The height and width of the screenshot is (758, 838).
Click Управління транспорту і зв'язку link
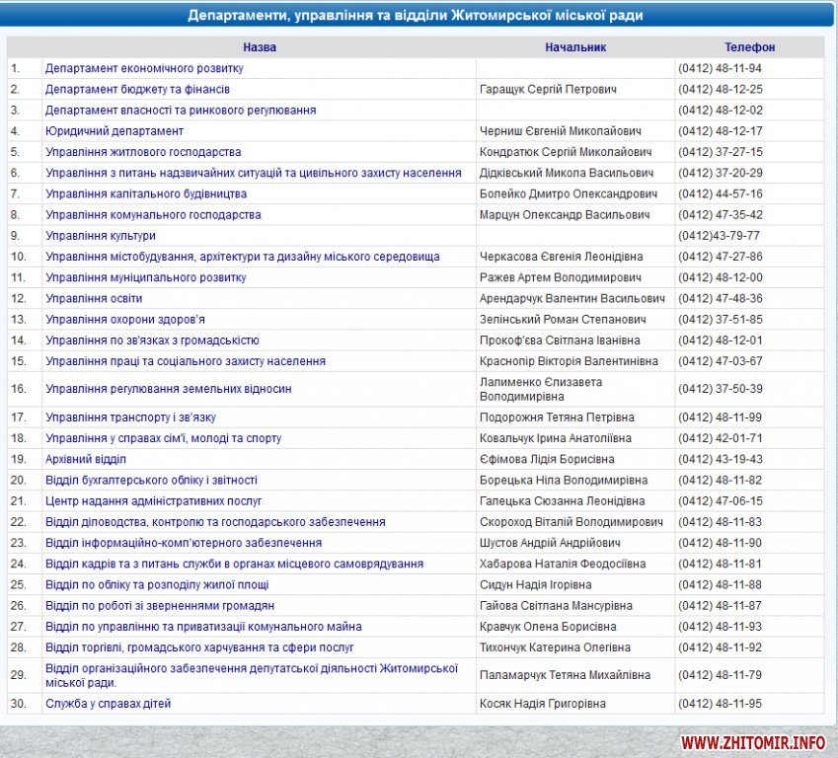[x=130, y=417]
